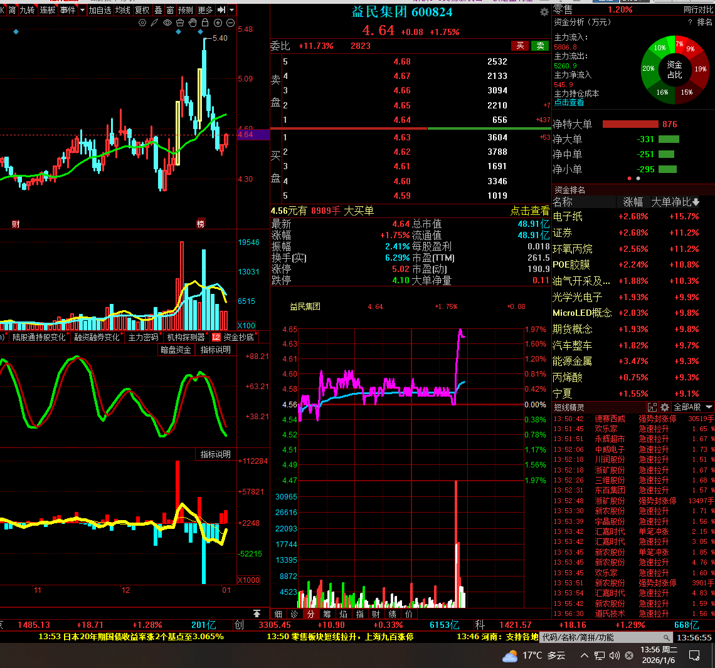
Task: Select the 细 tab below intraday chart
Action: pos(278,614)
